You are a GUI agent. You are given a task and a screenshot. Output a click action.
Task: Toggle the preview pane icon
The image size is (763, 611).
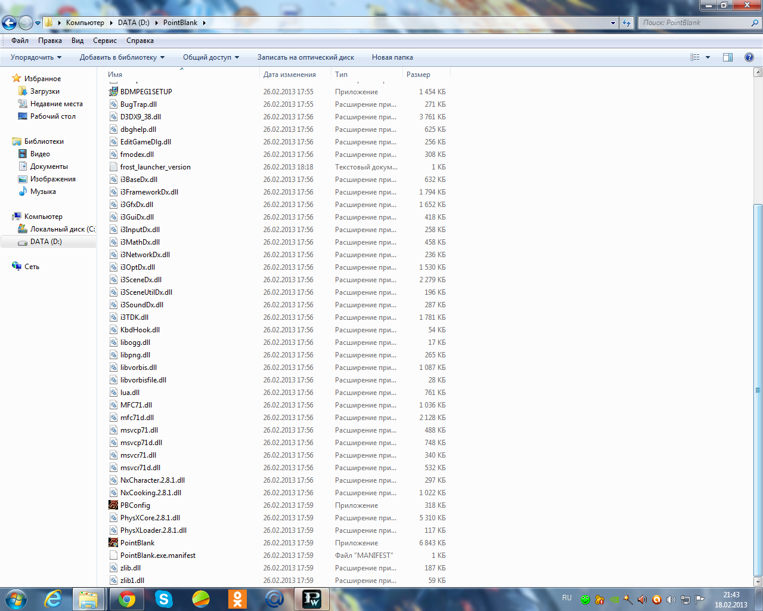pos(728,57)
